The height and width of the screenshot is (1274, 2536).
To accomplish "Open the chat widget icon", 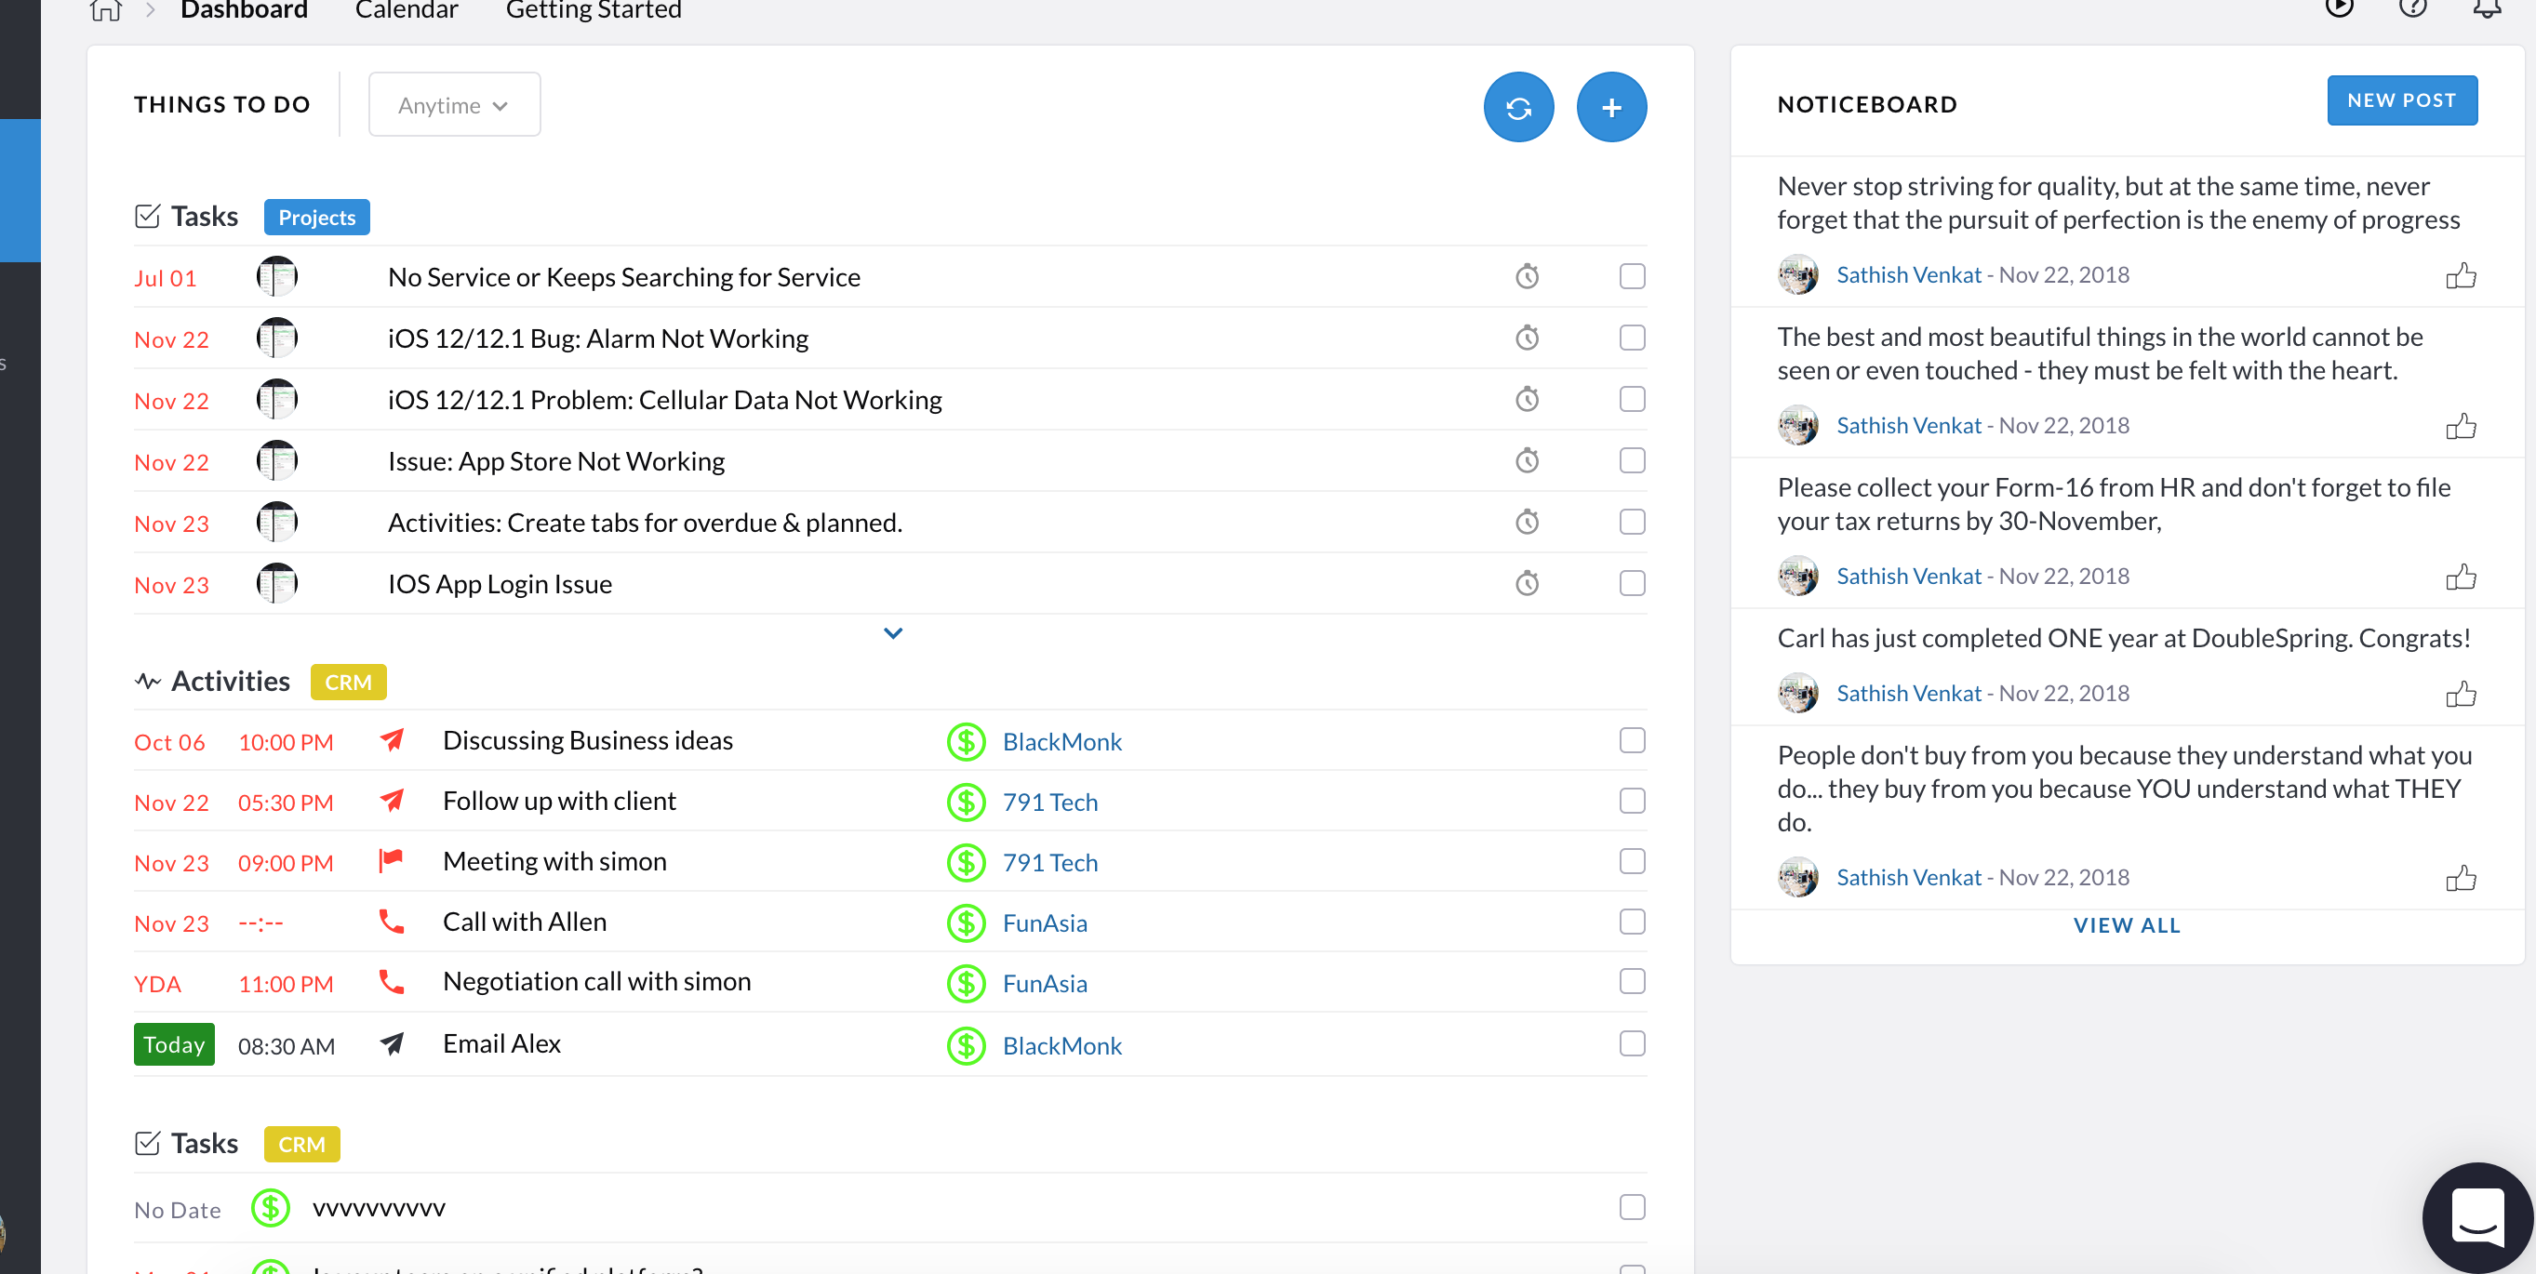I will (x=2477, y=1217).
